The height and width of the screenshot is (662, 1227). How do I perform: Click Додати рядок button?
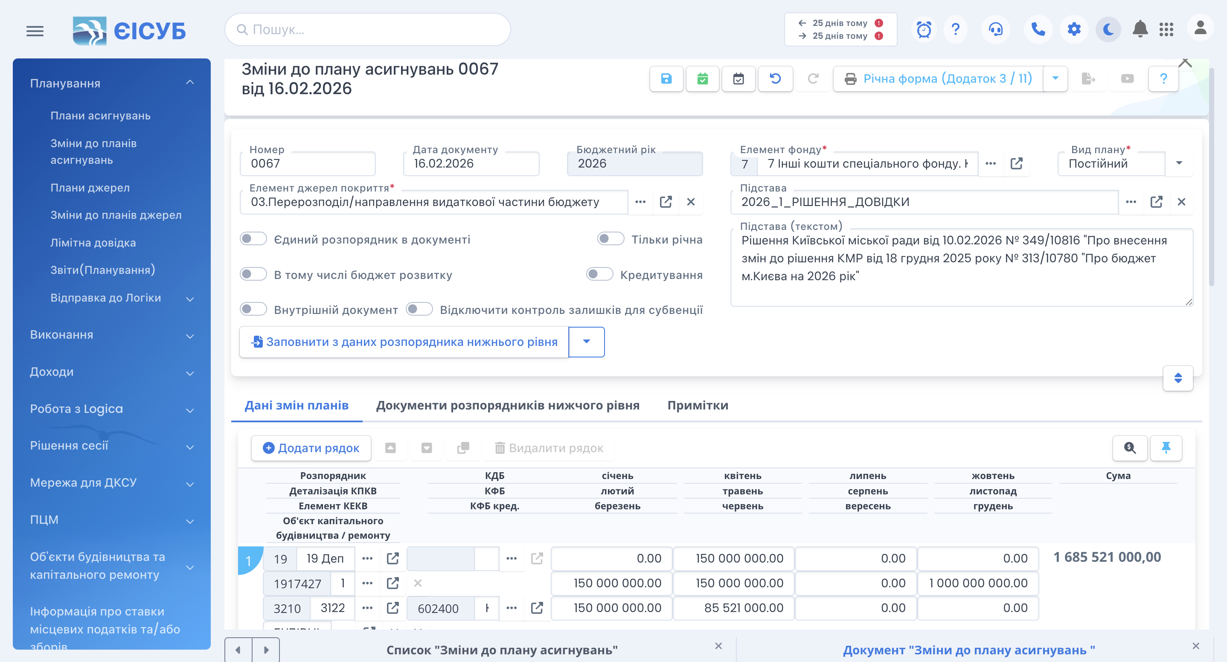311,448
